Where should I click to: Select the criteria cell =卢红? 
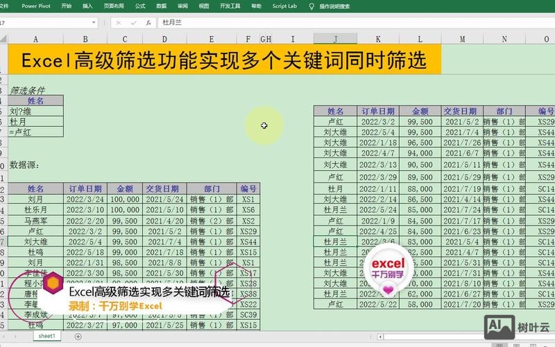coord(35,132)
